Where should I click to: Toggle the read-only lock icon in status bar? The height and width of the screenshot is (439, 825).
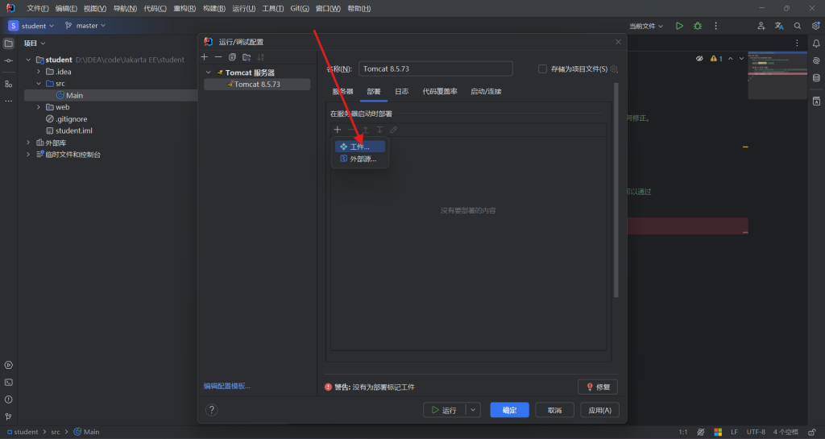click(x=812, y=432)
